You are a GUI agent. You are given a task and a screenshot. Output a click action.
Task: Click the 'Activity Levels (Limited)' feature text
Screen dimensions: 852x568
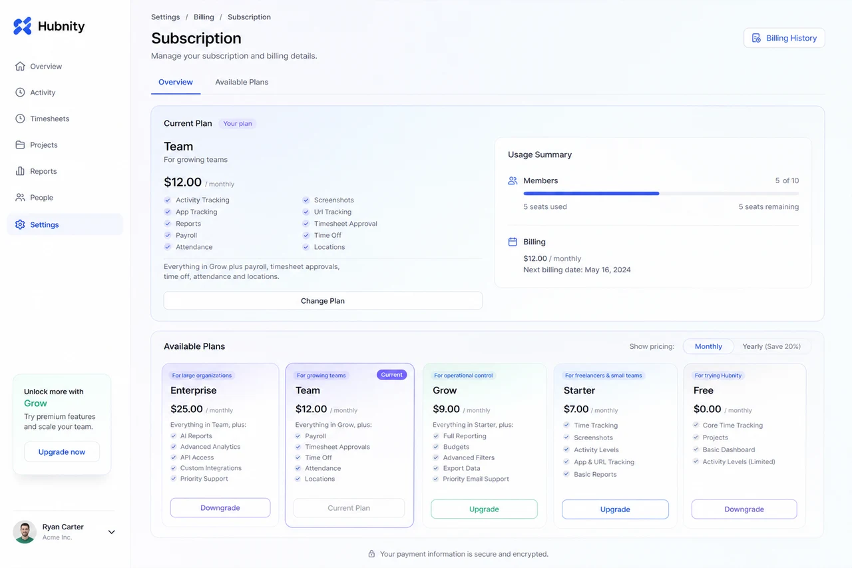pos(739,461)
